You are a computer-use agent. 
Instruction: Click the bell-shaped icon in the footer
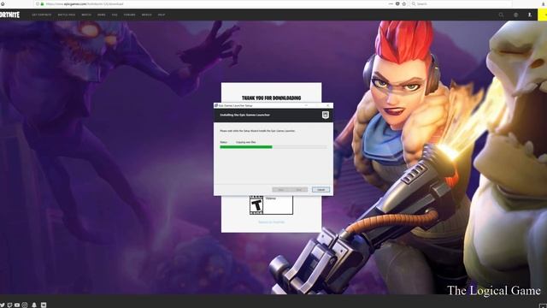click(34, 305)
